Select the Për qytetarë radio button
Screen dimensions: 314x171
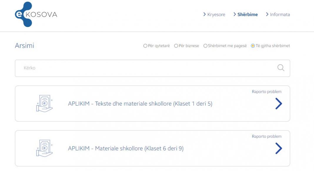[145, 46]
